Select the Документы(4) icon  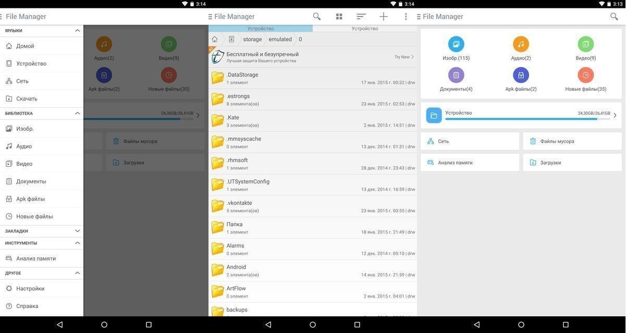click(x=456, y=75)
